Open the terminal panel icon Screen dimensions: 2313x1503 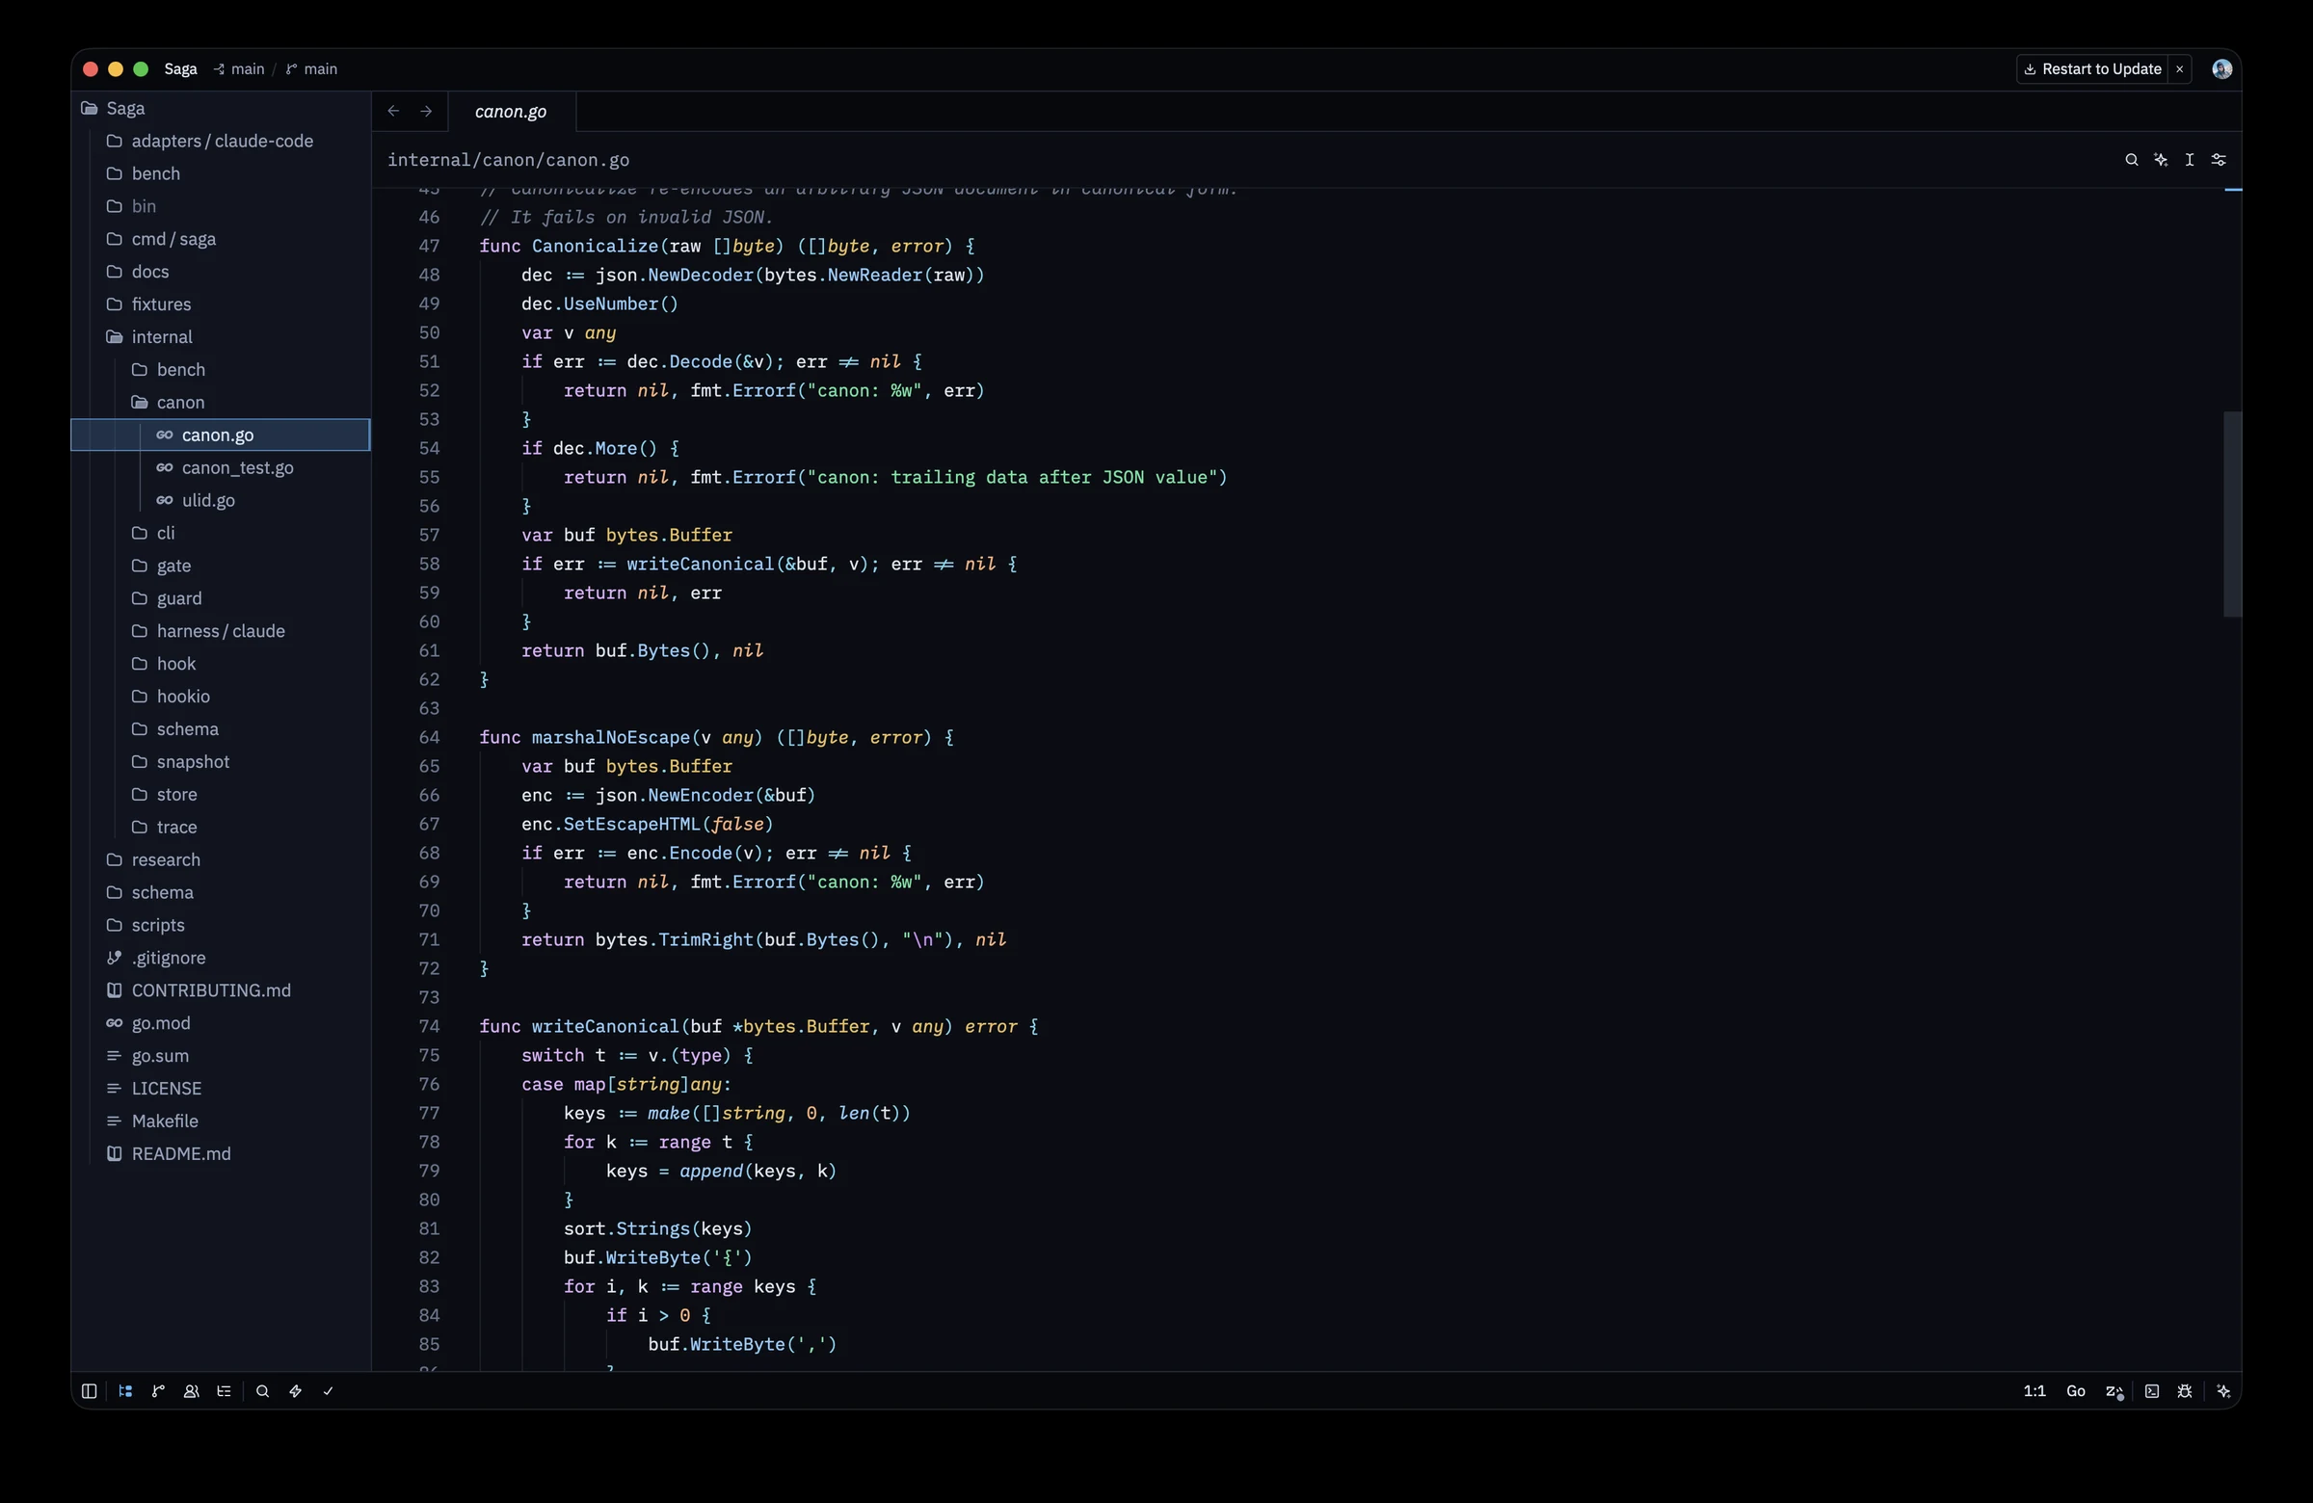[2152, 1391]
